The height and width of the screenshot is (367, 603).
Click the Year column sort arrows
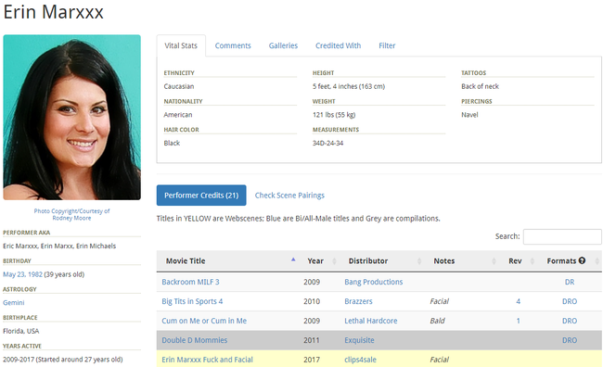334,261
